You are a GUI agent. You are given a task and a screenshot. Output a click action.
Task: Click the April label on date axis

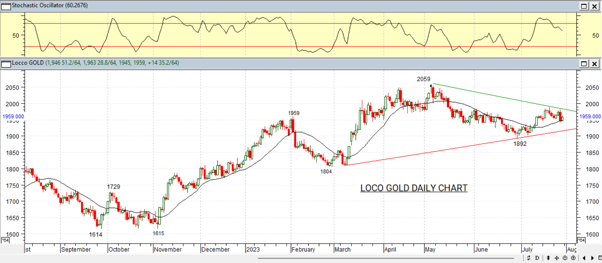(390, 249)
